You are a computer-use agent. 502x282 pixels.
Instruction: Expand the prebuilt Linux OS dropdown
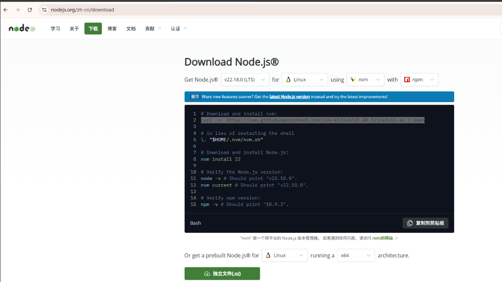[285, 255]
